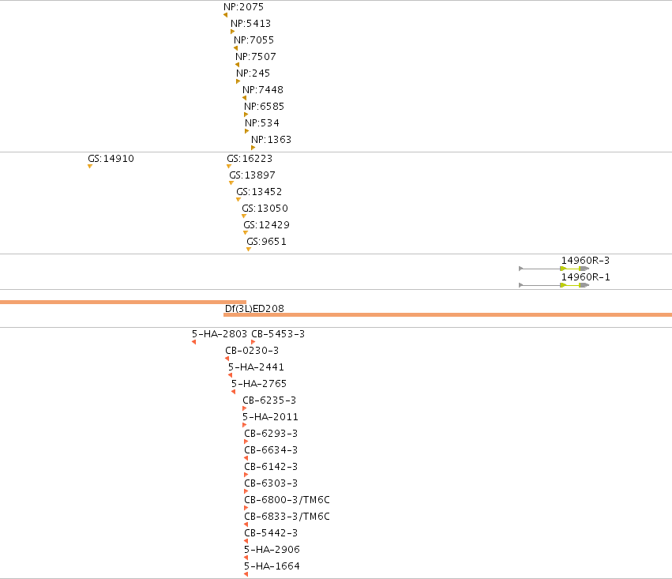
Task: Select the CB-6235-3 label
Action: pyautogui.click(x=269, y=400)
